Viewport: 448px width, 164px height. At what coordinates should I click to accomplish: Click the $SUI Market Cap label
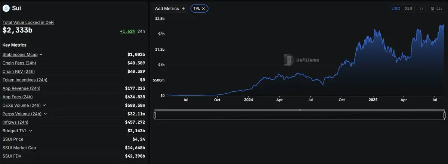click(19, 148)
